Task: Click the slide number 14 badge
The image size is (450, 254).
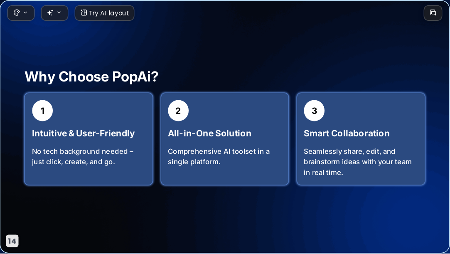Action: coord(12,241)
